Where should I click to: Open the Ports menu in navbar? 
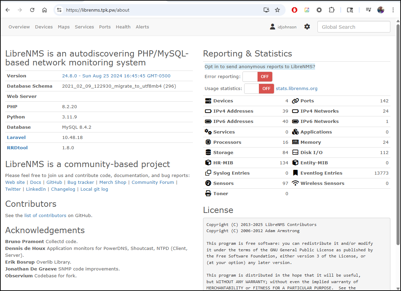[x=105, y=27]
